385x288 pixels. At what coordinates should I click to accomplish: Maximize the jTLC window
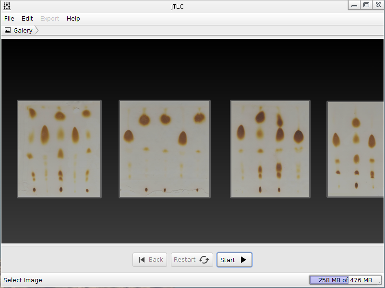(366, 5)
